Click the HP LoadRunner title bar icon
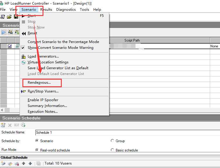Screen dimensions: 220x168 tap(1, 3)
